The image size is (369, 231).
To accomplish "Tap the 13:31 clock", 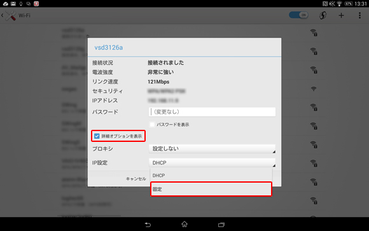I will click(360, 4).
